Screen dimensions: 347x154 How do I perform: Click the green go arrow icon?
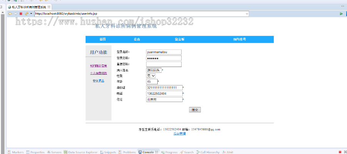(x=341, y=13)
